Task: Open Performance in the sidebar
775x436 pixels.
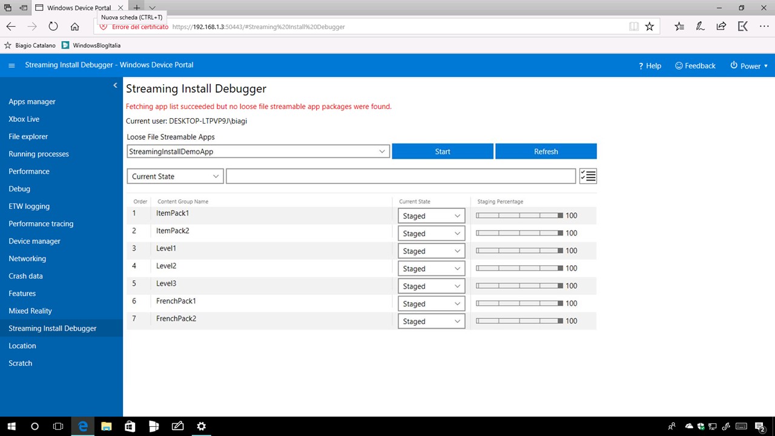Action: click(x=29, y=171)
